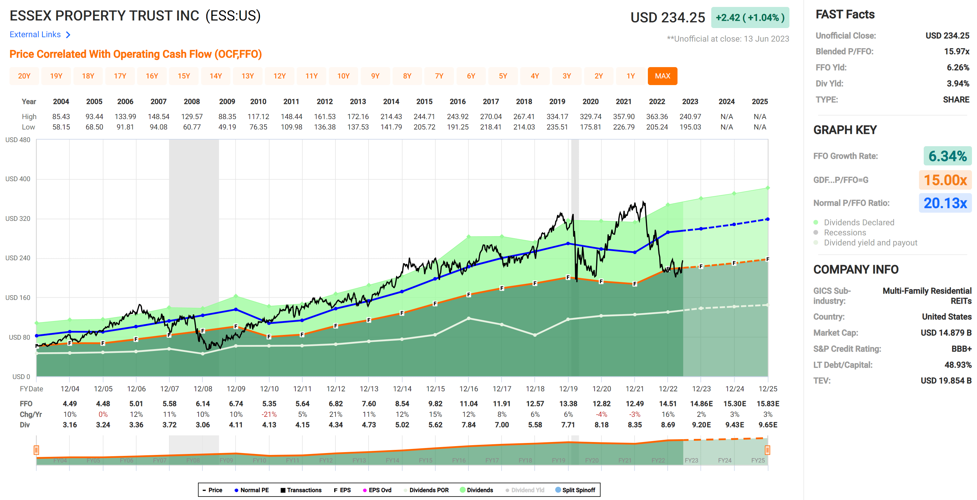This screenshot has width=977, height=500.
Task: Click the +2.42 (+1.04%) price change badge
Action: [x=750, y=17]
